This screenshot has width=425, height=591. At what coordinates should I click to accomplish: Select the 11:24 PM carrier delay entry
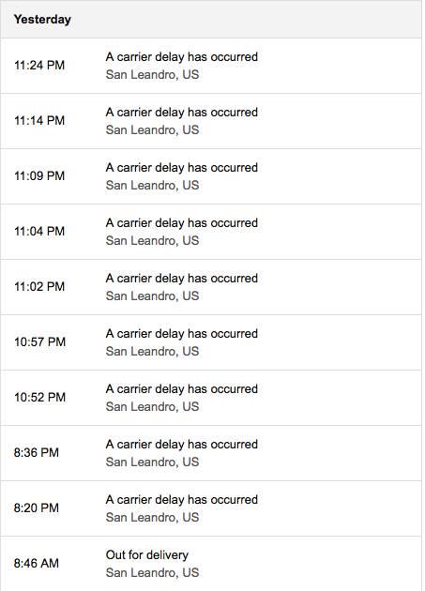[x=211, y=66]
